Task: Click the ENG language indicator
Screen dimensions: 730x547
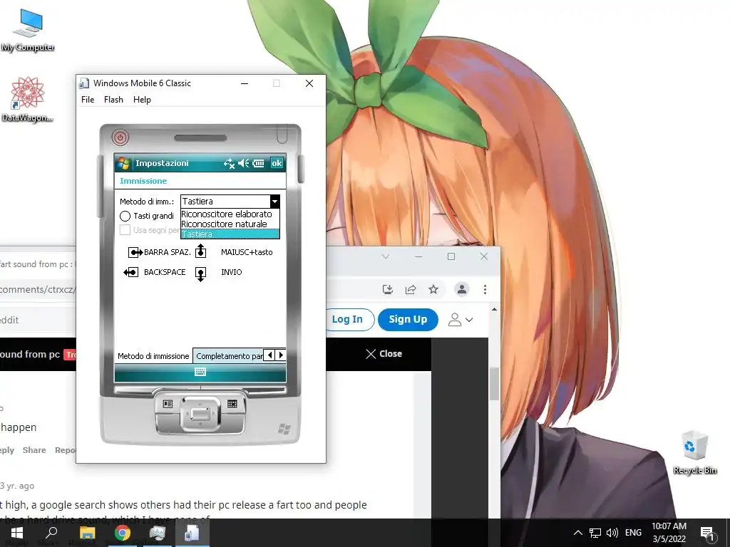Action: [633, 533]
